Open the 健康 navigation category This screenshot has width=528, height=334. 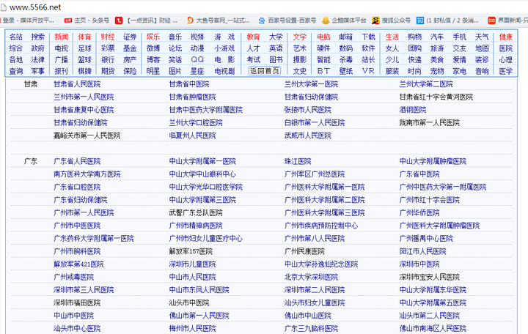pos(506,37)
